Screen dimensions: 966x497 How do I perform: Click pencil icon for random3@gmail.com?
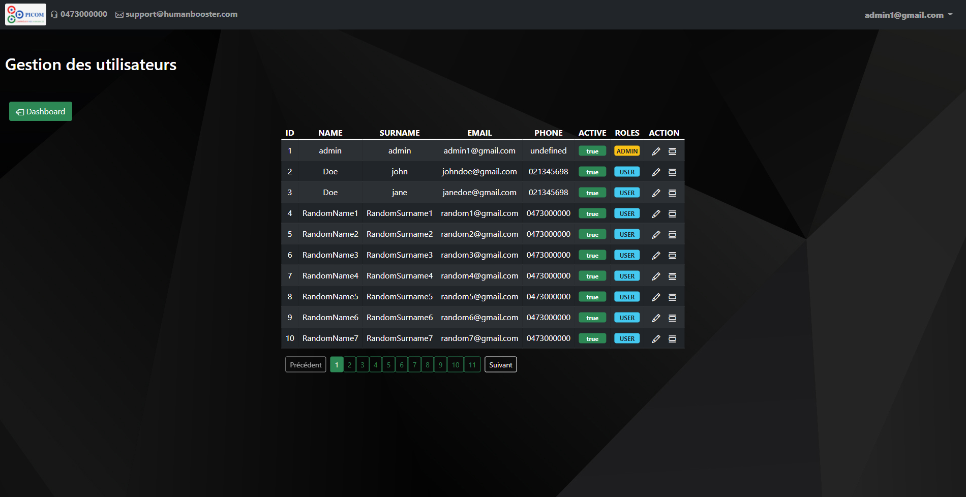pyautogui.click(x=656, y=256)
